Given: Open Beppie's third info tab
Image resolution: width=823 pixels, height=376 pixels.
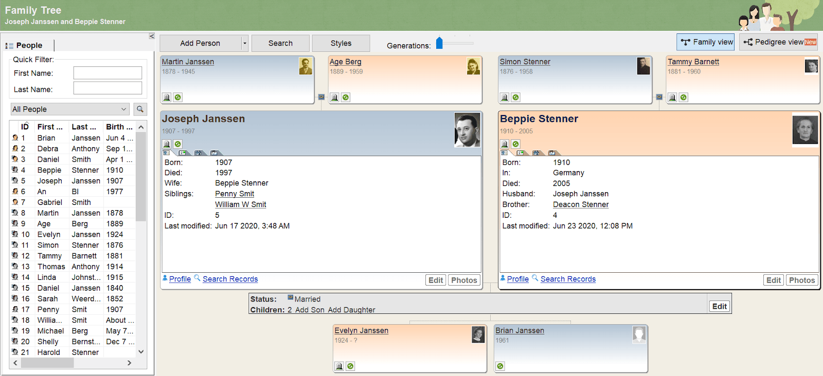Looking at the screenshot, I should pyautogui.click(x=536, y=153).
